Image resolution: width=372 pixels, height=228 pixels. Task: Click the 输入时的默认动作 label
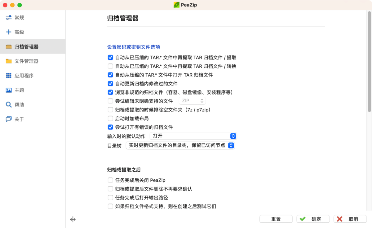[x=126, y=136]
